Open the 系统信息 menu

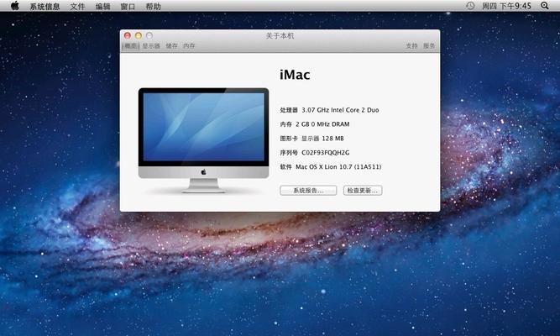(44, 7)
